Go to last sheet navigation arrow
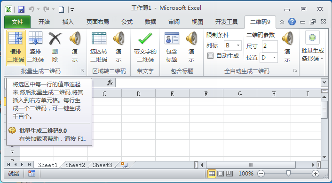Viewport: 332px width, 183px height. point(29,164)
